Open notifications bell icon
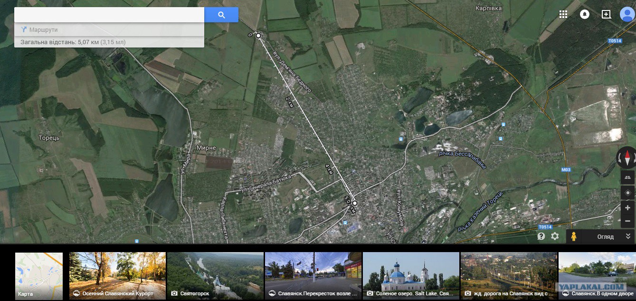Image resolution: width=636 pixels, height=301 pixels. [x=585, y=14]
